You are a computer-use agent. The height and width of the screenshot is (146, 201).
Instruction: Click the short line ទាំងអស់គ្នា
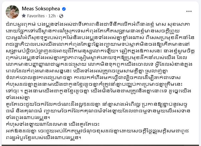pos(18,97)
